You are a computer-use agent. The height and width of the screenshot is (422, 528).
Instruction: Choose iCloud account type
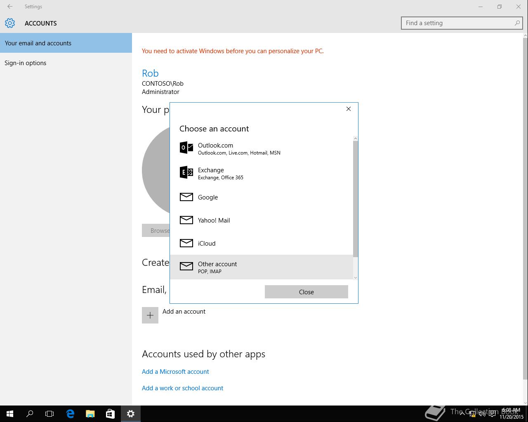[x=262, y=243]
